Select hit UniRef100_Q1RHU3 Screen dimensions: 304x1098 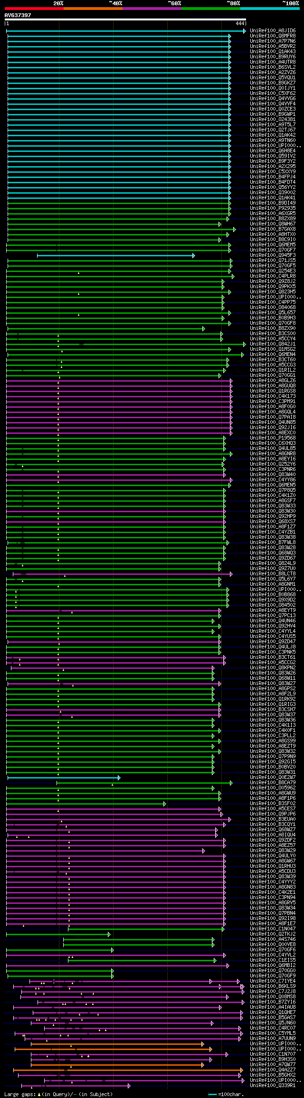coord(273,866)
